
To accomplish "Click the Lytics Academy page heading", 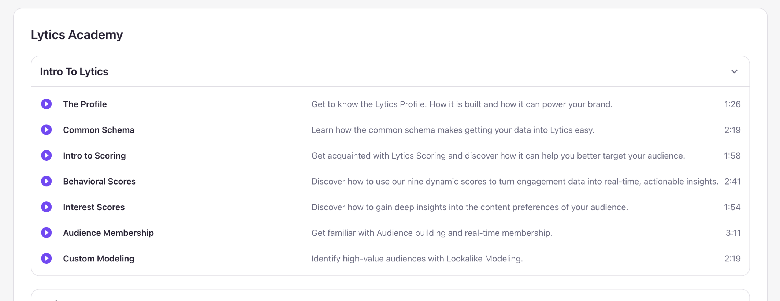I will click(x=77, y=35).
